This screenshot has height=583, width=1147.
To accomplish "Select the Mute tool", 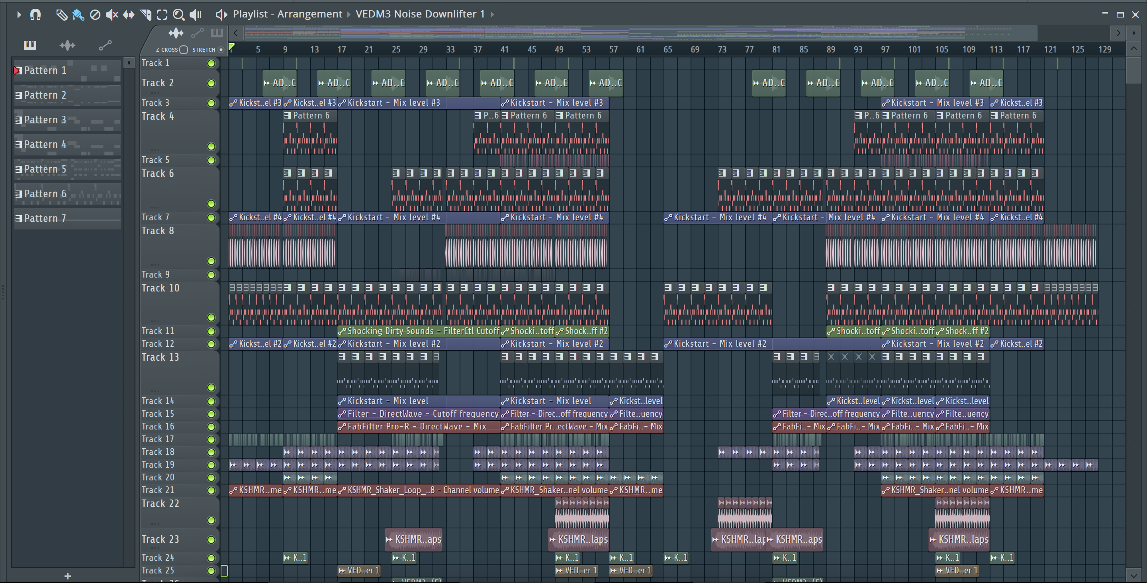I will click(112, 15).
